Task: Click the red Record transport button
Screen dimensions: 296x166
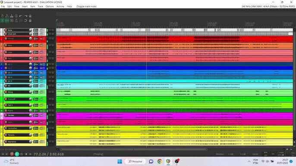Action: (12, 154)
